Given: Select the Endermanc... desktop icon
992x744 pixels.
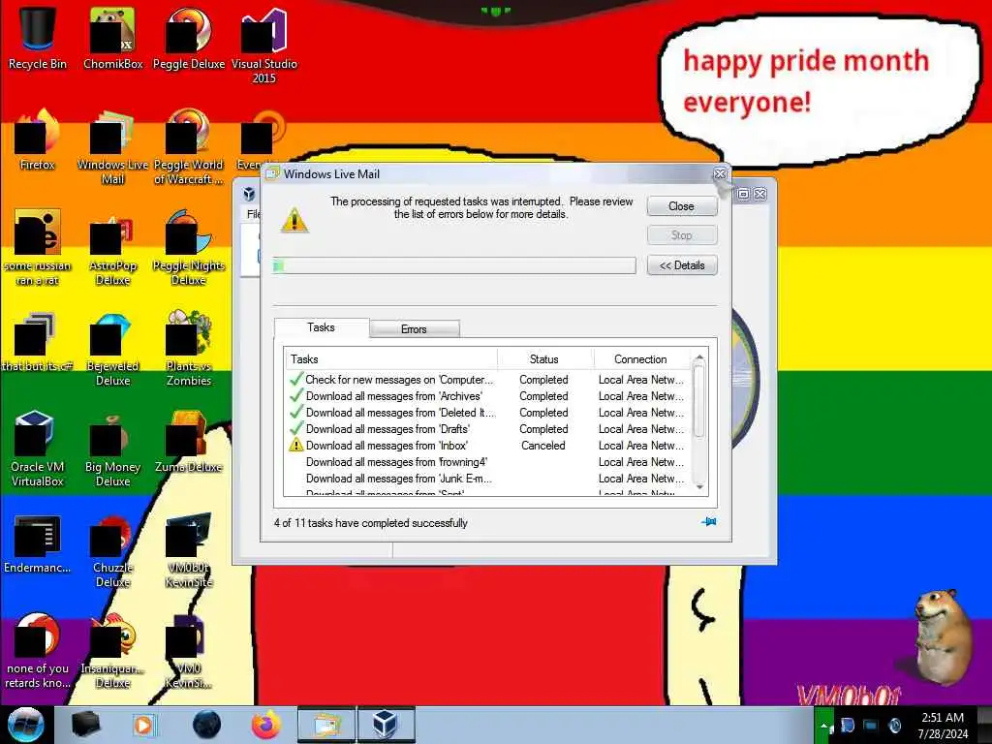Looking at the screenshot, I should point(38,544).
